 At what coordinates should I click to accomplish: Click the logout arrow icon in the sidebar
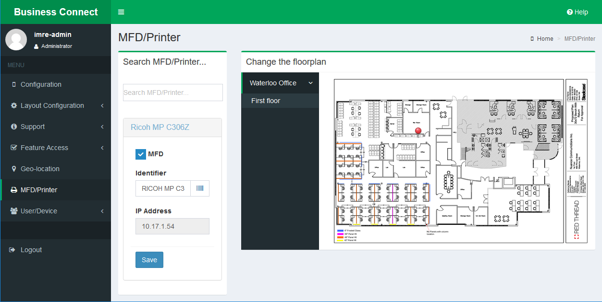tap(12, 250)
